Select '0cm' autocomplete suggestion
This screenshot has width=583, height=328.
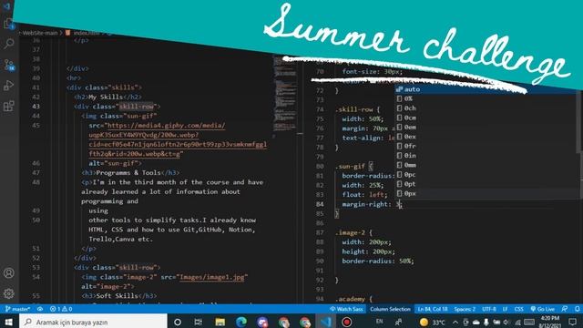pyautogui.click(x=488, y=118)
